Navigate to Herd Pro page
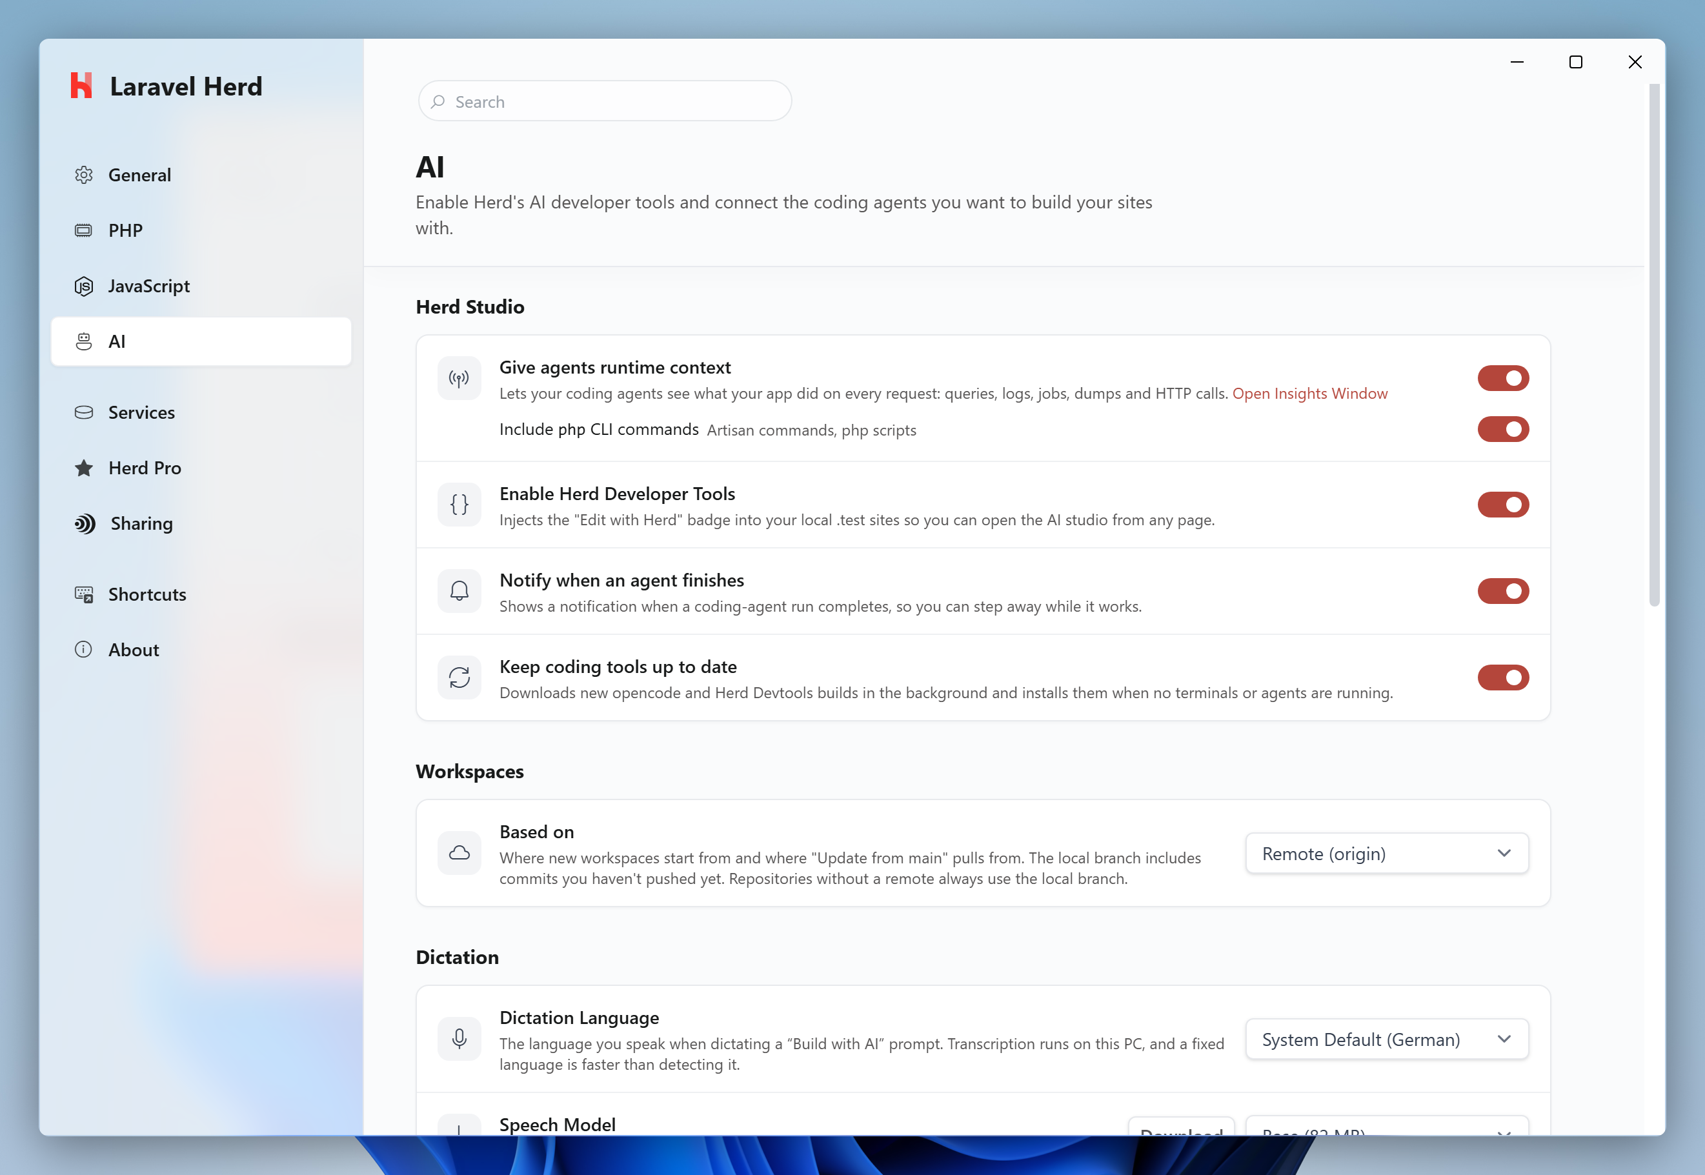 201,468
